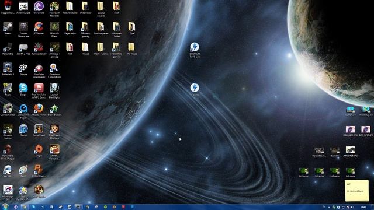Open the taskbar volume speaker icon
Image resolution: width=374 pixels, height=210 pixels.
[x=352, y=207]
